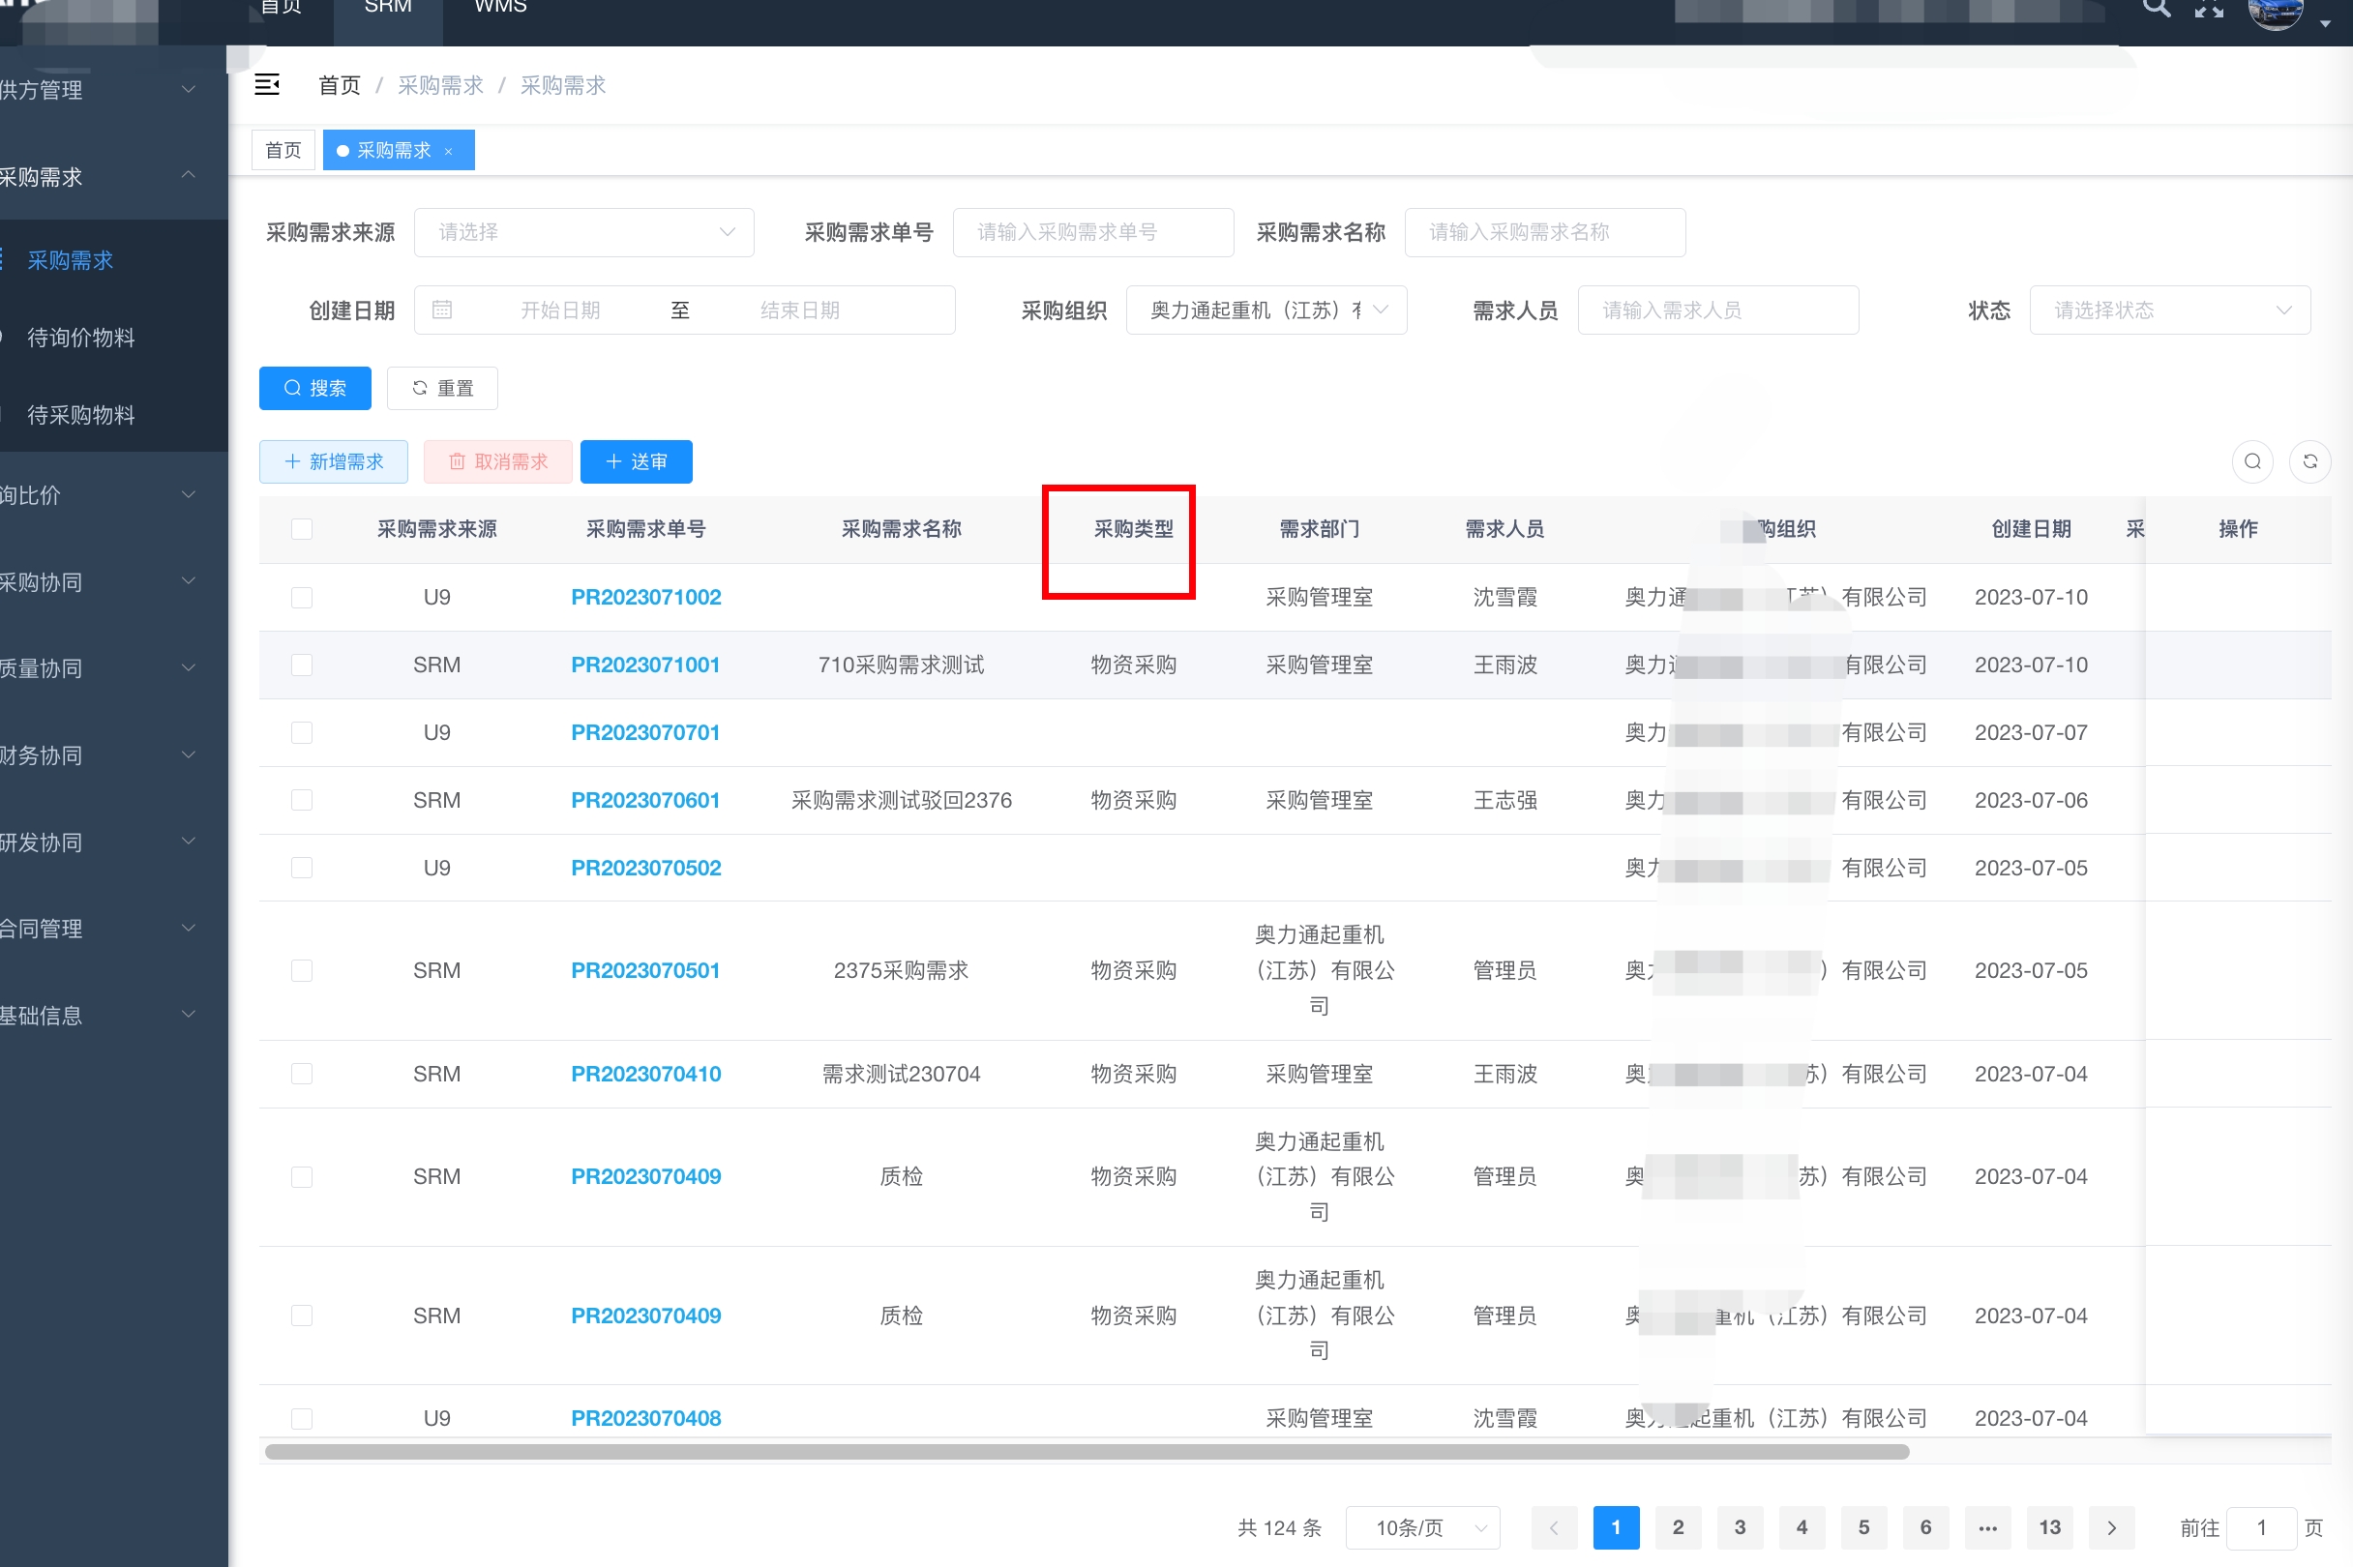Focus the 采购需求单号 input field
This screenshot has width=2353, height=1567.
(1092, 232)
